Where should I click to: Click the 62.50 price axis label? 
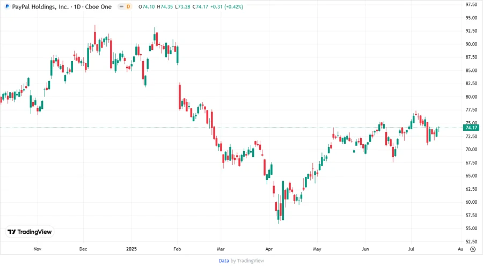[x=471, y=189]
